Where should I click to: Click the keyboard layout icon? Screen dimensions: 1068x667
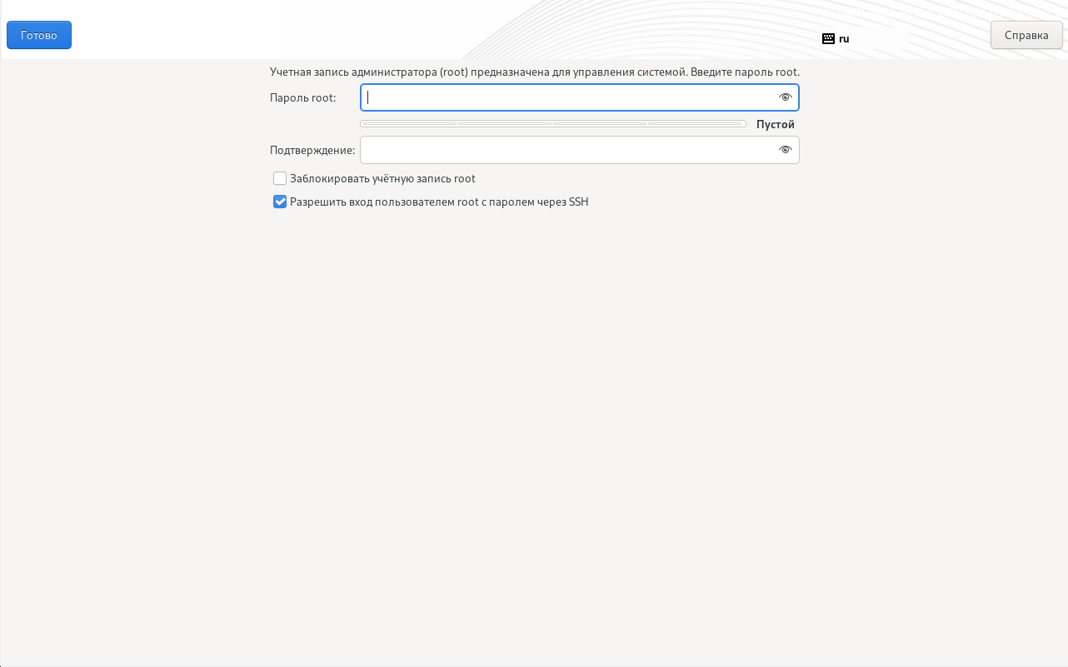[828, 38]
